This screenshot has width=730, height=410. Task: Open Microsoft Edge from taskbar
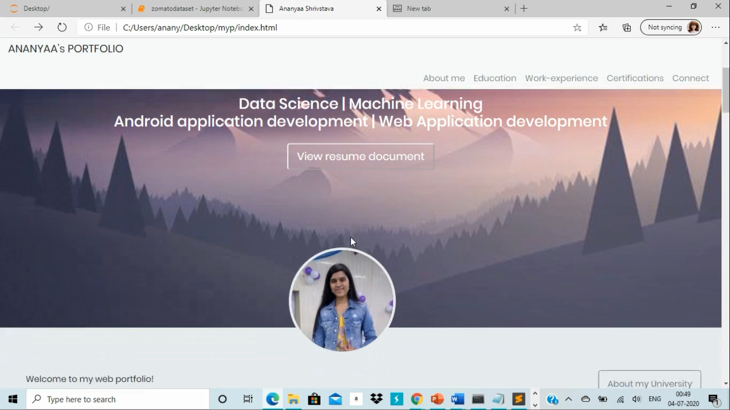click(x=273, y=399)
